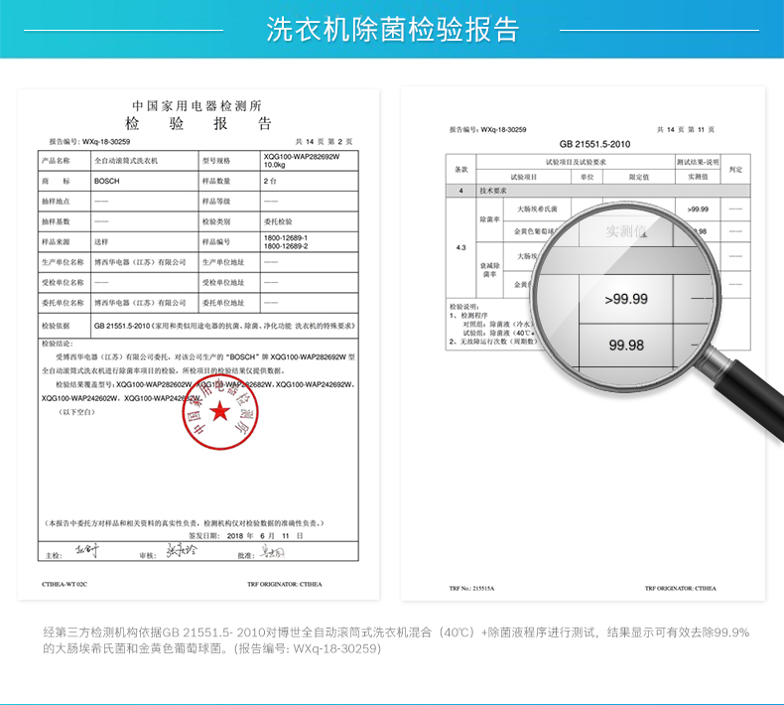Screen dimensions: 784x705
Task: Click the red official seal stamp
Action: pos(220,411)
